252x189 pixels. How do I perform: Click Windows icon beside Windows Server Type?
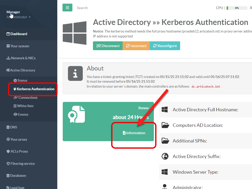tap(165, 172)
